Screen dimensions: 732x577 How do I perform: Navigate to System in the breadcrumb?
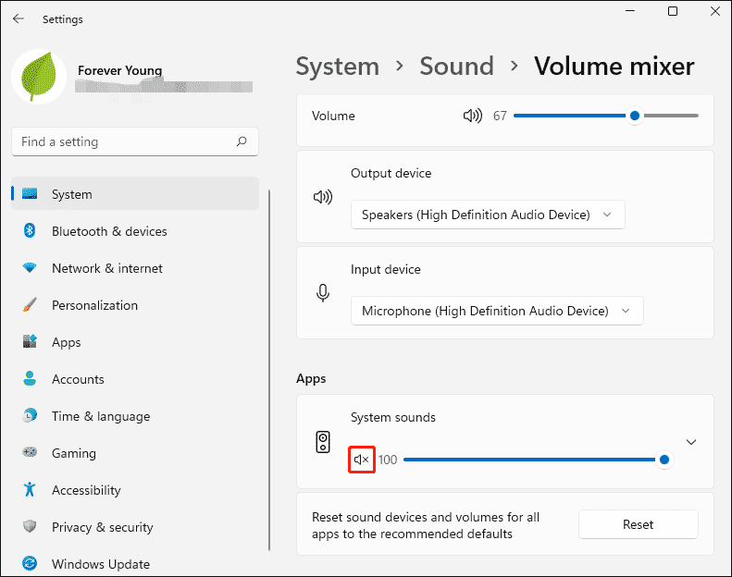click(338, 67)
